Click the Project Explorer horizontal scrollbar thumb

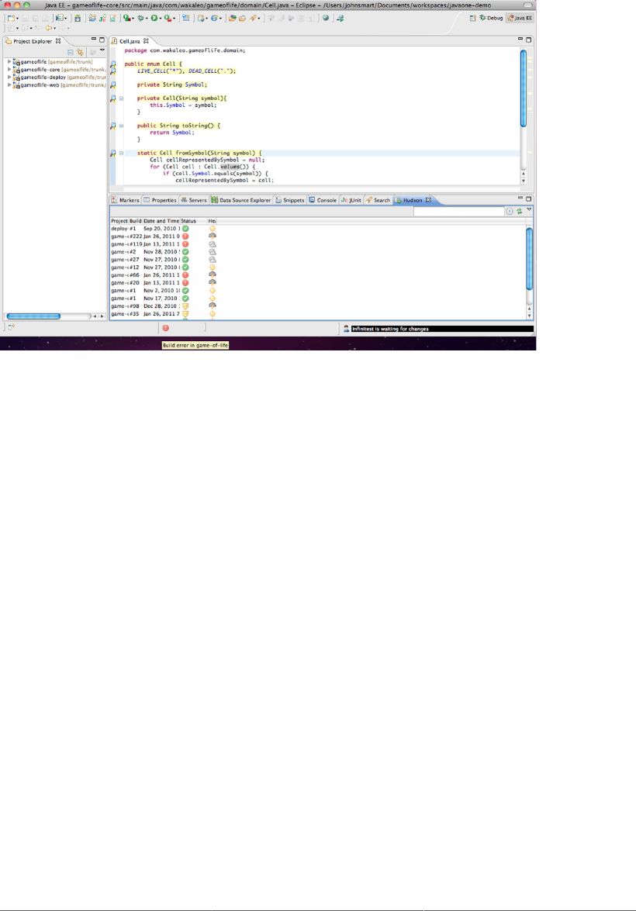[33, 316]
